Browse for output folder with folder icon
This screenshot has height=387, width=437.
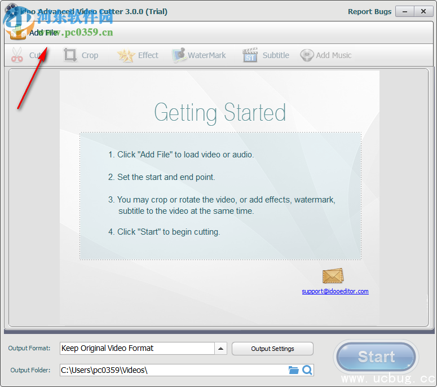pyautogui.click(x=293, y=370)
